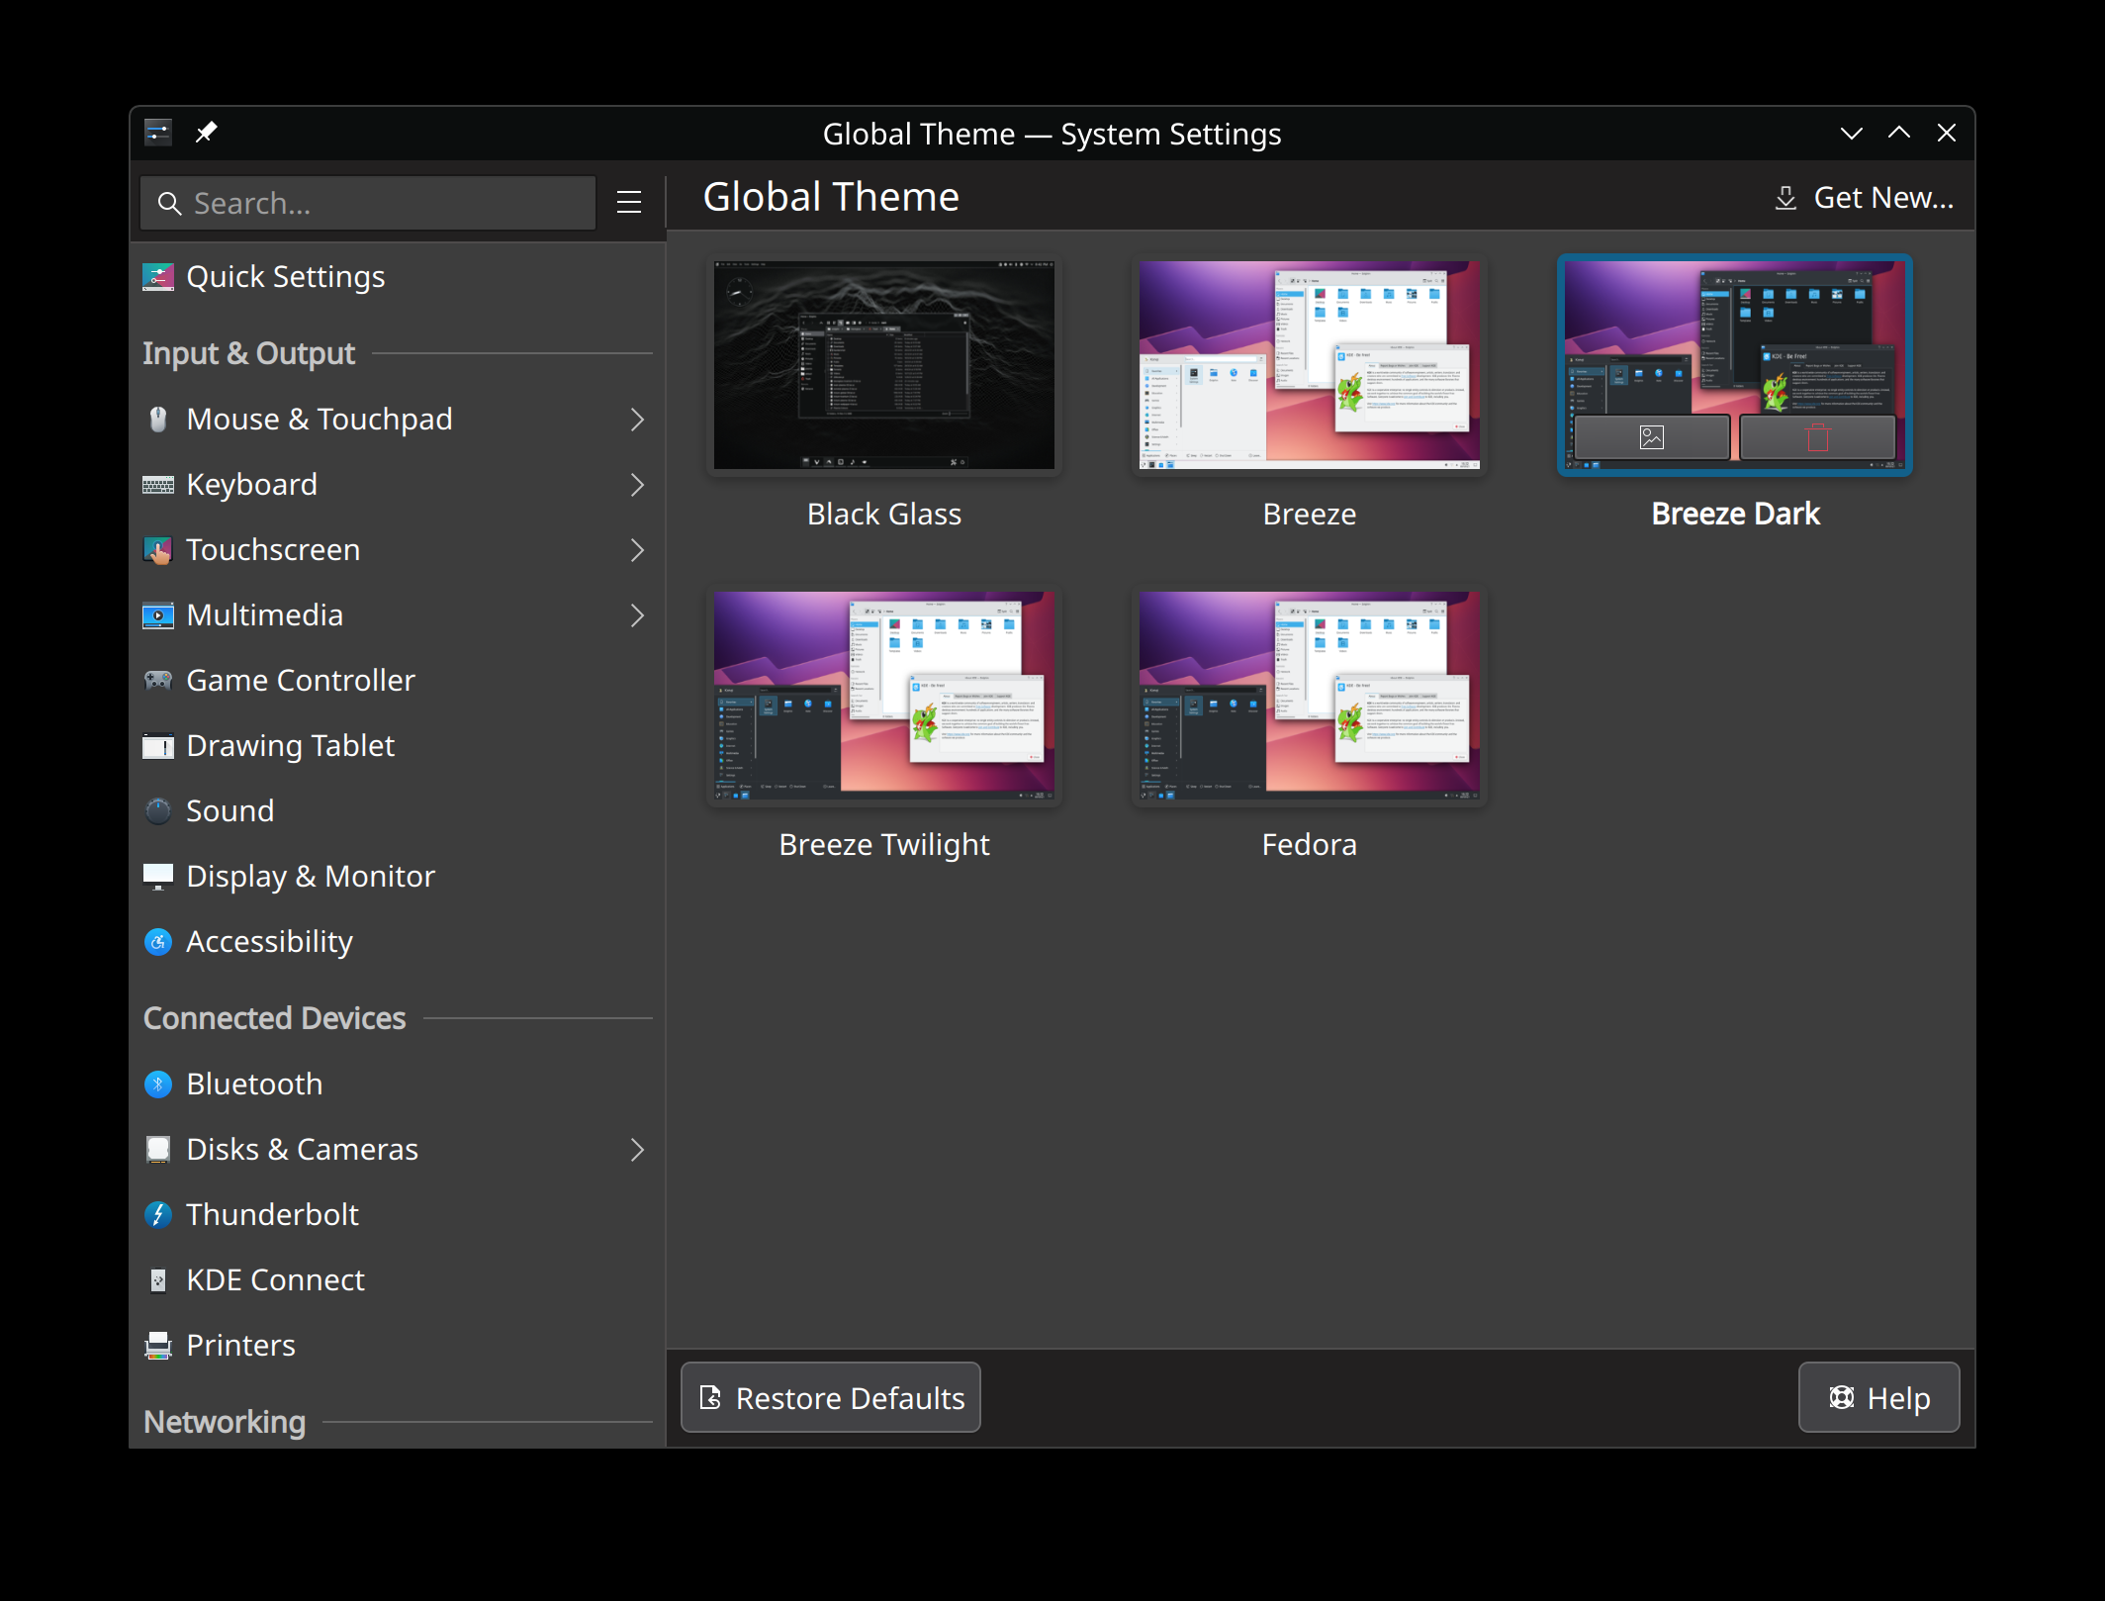2105x1601 pixels.
Task: Open Drawing Tablet settings
Action: click(x=397, y=746)
